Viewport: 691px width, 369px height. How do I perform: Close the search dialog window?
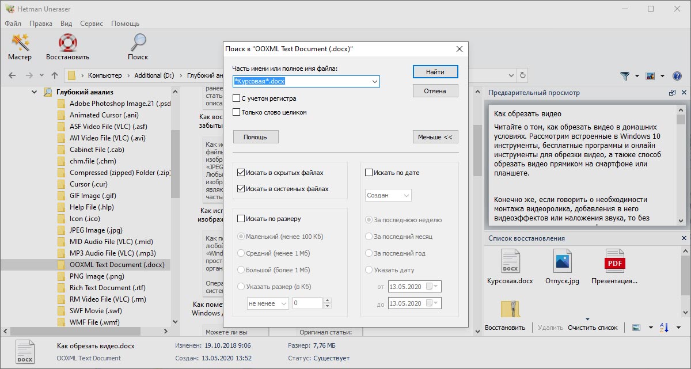(x=459, y=50)
